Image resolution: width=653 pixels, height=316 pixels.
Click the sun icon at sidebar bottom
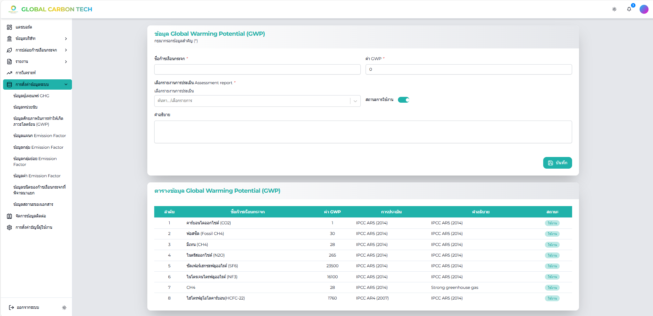[64, 308]
